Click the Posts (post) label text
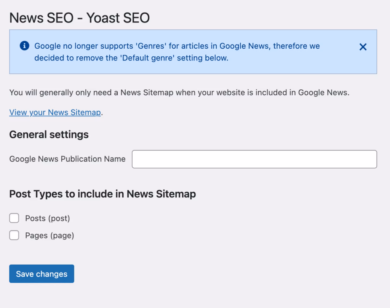This screenshot has height=308, width=390. click(x=48, y=218)
